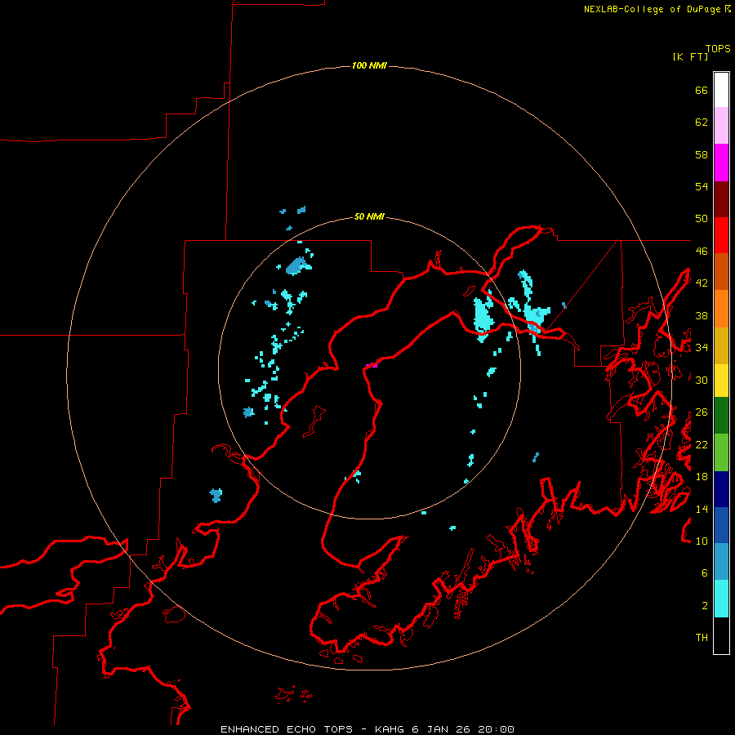
Task: Click the '6' legend value
Action: coord(705,573)
